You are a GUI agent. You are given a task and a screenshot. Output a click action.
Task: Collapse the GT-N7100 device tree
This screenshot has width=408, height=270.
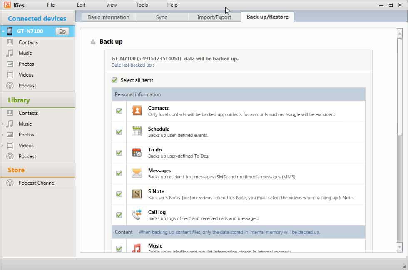point(3,31)
